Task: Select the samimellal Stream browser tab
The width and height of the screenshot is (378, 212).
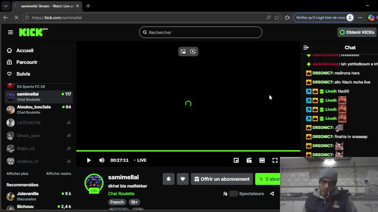Action: coord(47,6)
